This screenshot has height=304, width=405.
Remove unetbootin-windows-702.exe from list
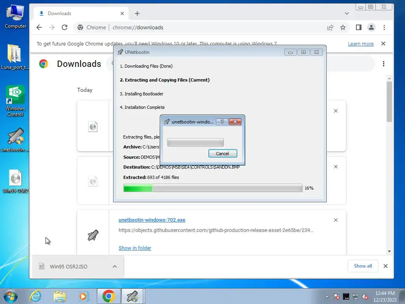coord(336,220)
